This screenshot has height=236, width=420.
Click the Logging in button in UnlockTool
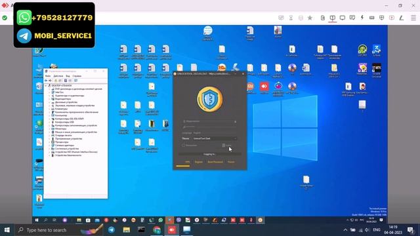click(209, 155)
